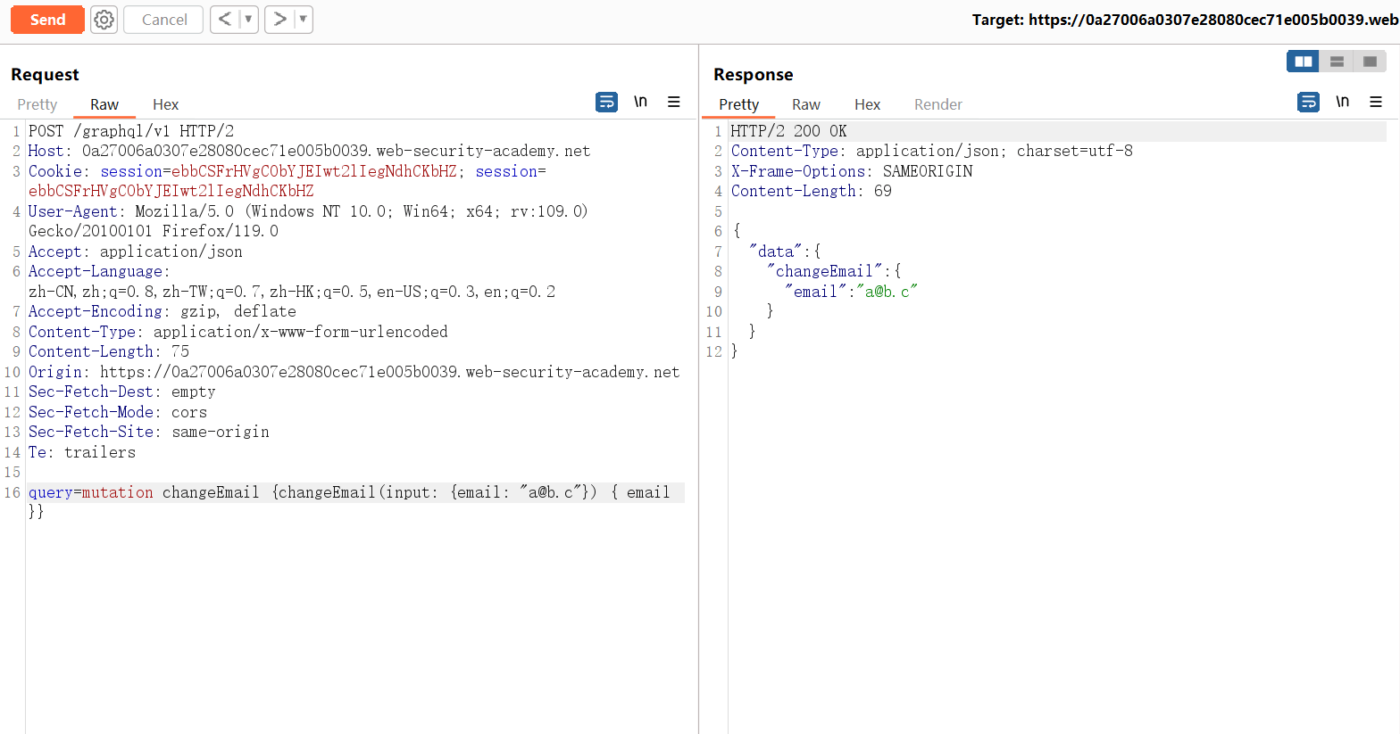Switch to side-by-side split layout
1400x734 pixels.
(1303, 62)
